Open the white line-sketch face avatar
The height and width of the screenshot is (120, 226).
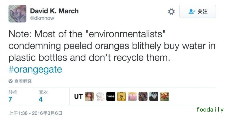100,96
